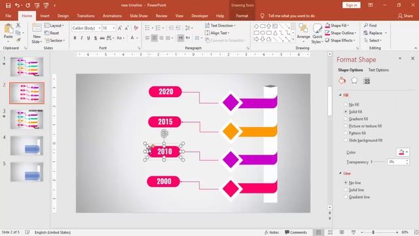Click the Bullets list icon
Screen dimensions: 419x236
pos(147,28)
